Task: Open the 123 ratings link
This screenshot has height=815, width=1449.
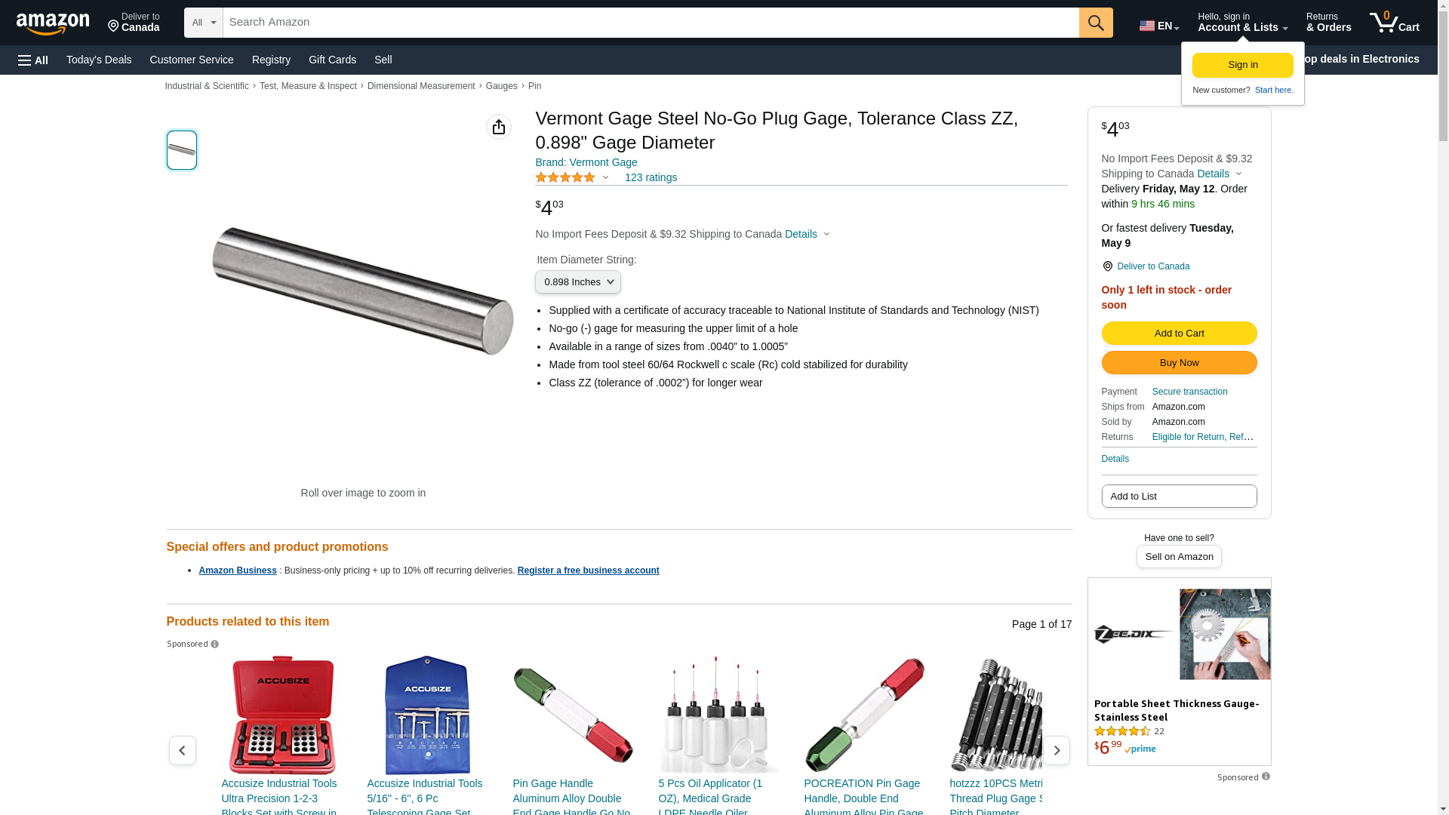Action: click(x=651, y=178)
